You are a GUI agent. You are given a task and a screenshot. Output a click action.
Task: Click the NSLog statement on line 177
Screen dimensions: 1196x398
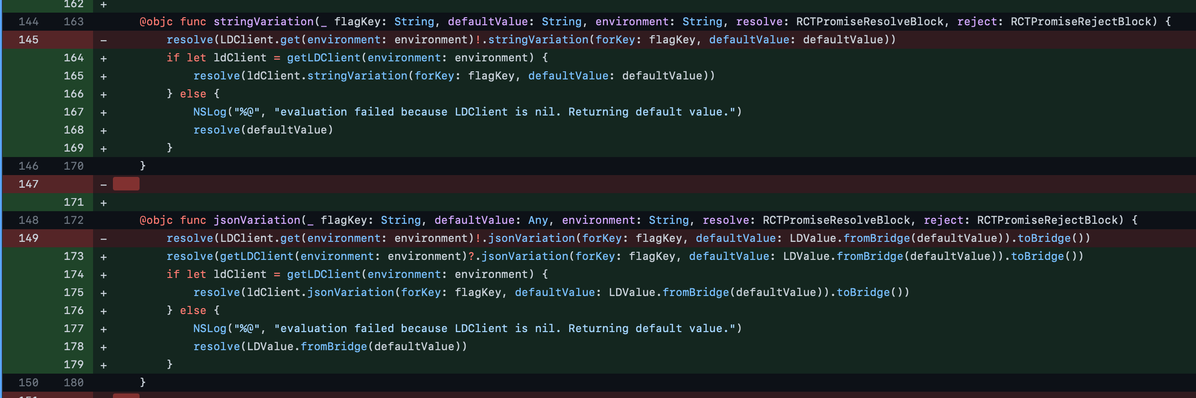click(x=467, y=329)
